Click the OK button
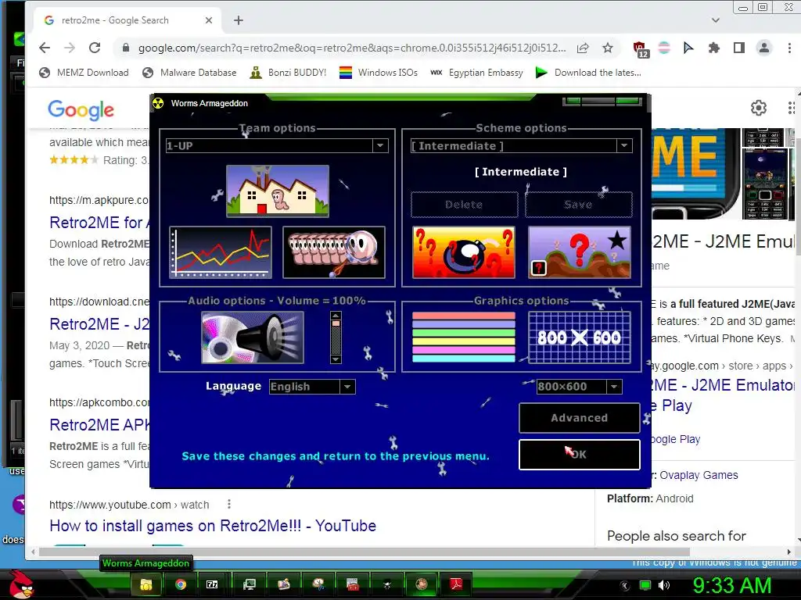The height and width of the screenshot is (600, 801). pos(580,454)
